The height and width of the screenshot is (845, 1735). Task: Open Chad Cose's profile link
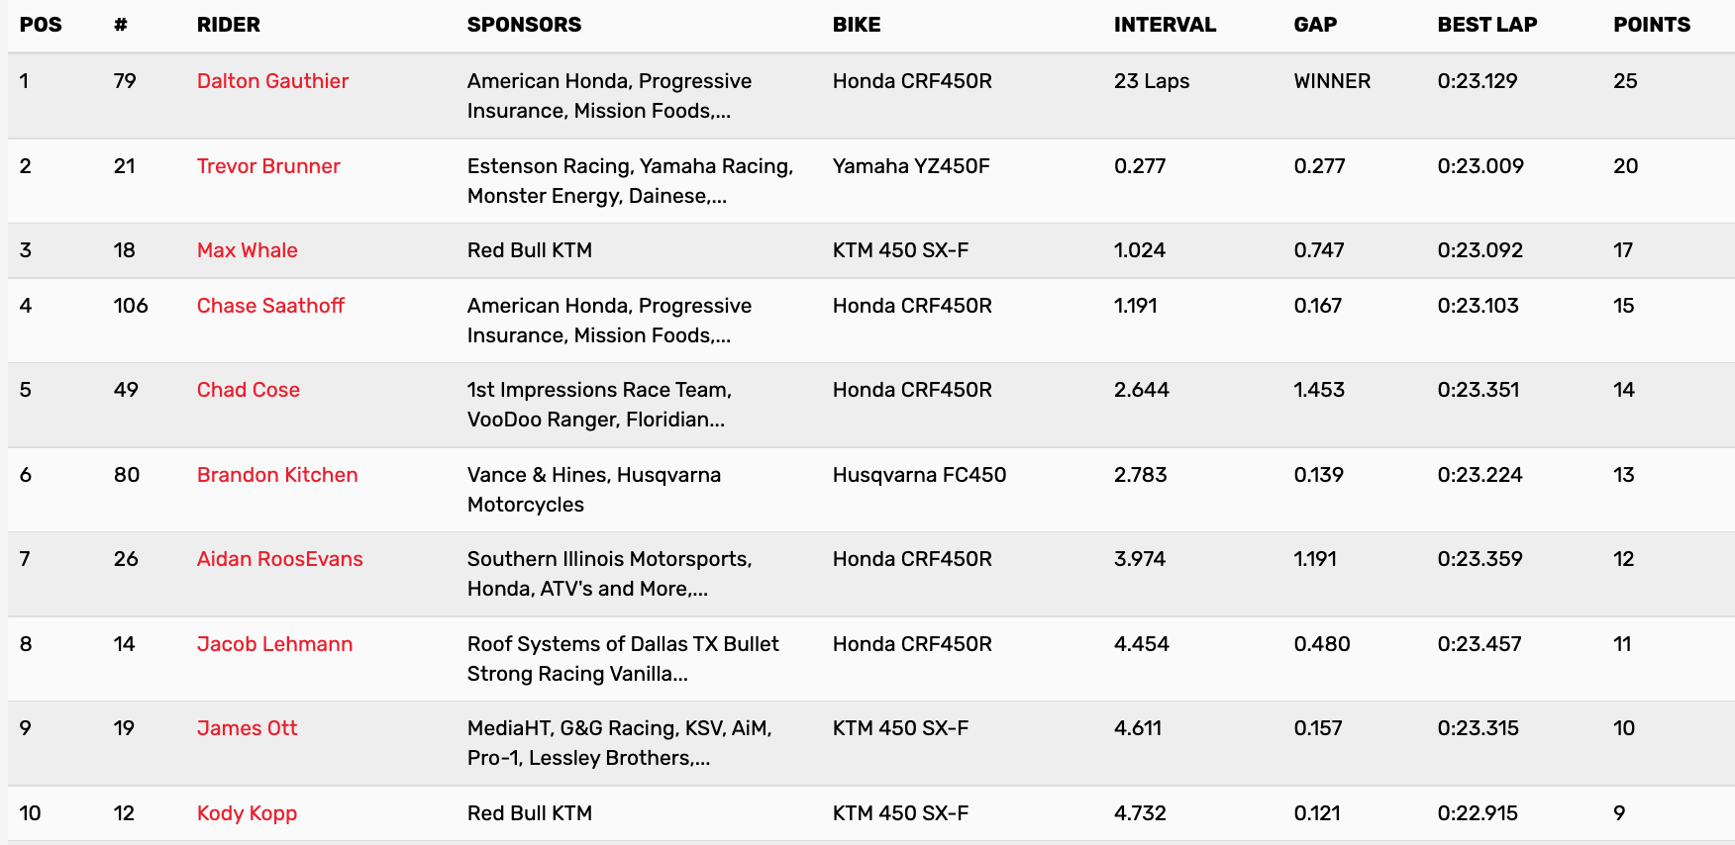click(x=248, y=390)
